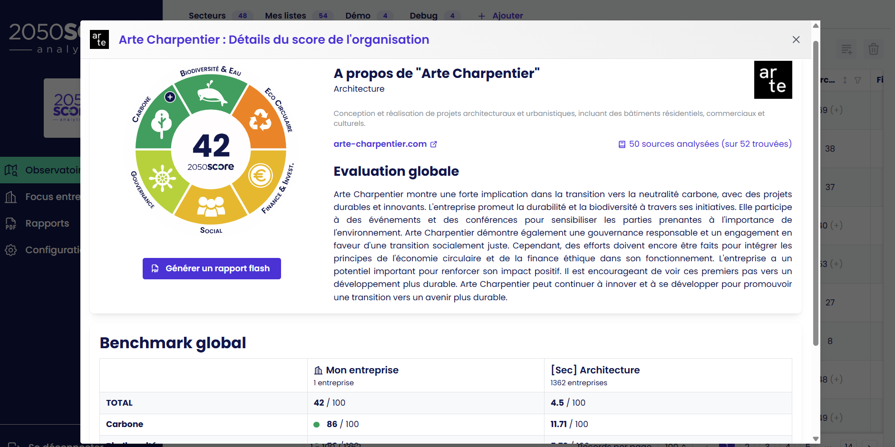Image resolution: width=895 pixels, height=447 pixels.
Task: Click background score value 38
Action: pos(830,149)
